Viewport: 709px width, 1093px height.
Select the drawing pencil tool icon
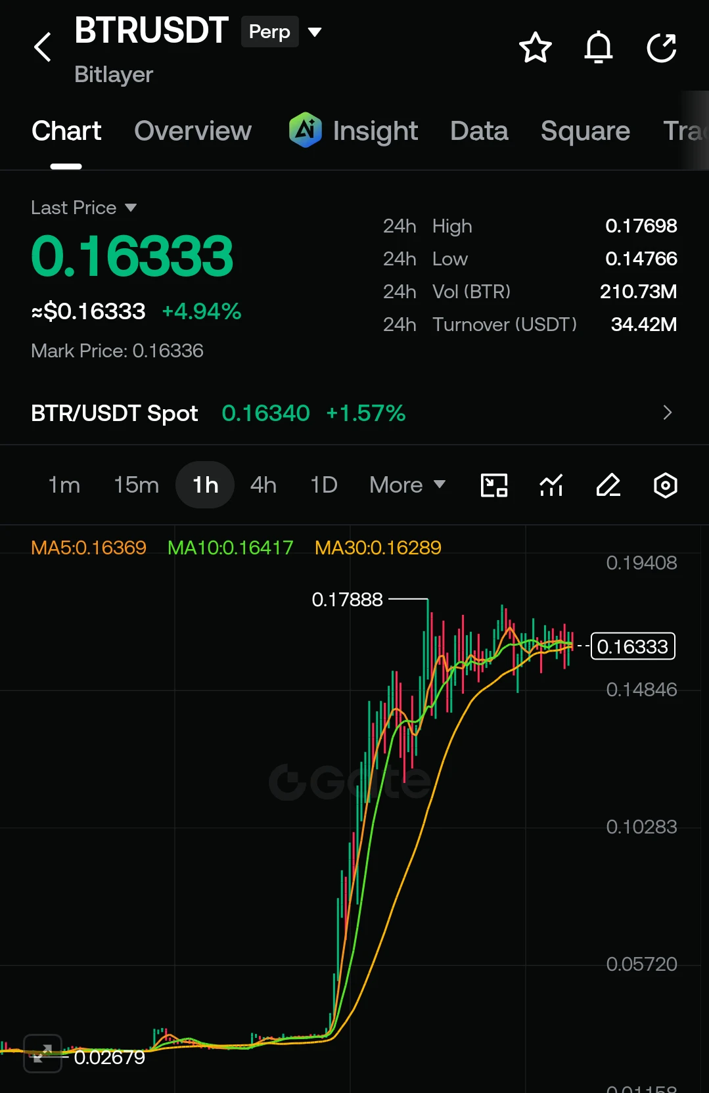(x=608, y=485)
